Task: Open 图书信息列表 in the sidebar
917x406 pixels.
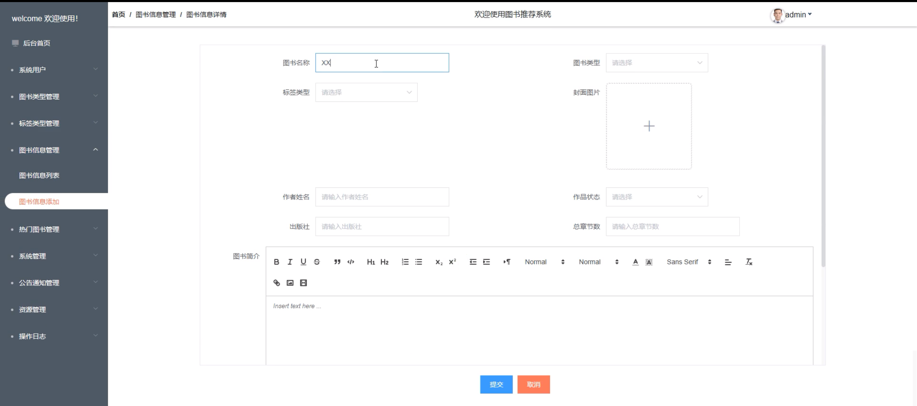Action: tap(39, 176)
